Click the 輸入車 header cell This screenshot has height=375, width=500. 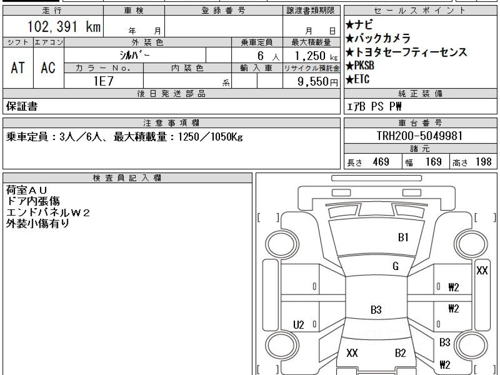[257, 68]
